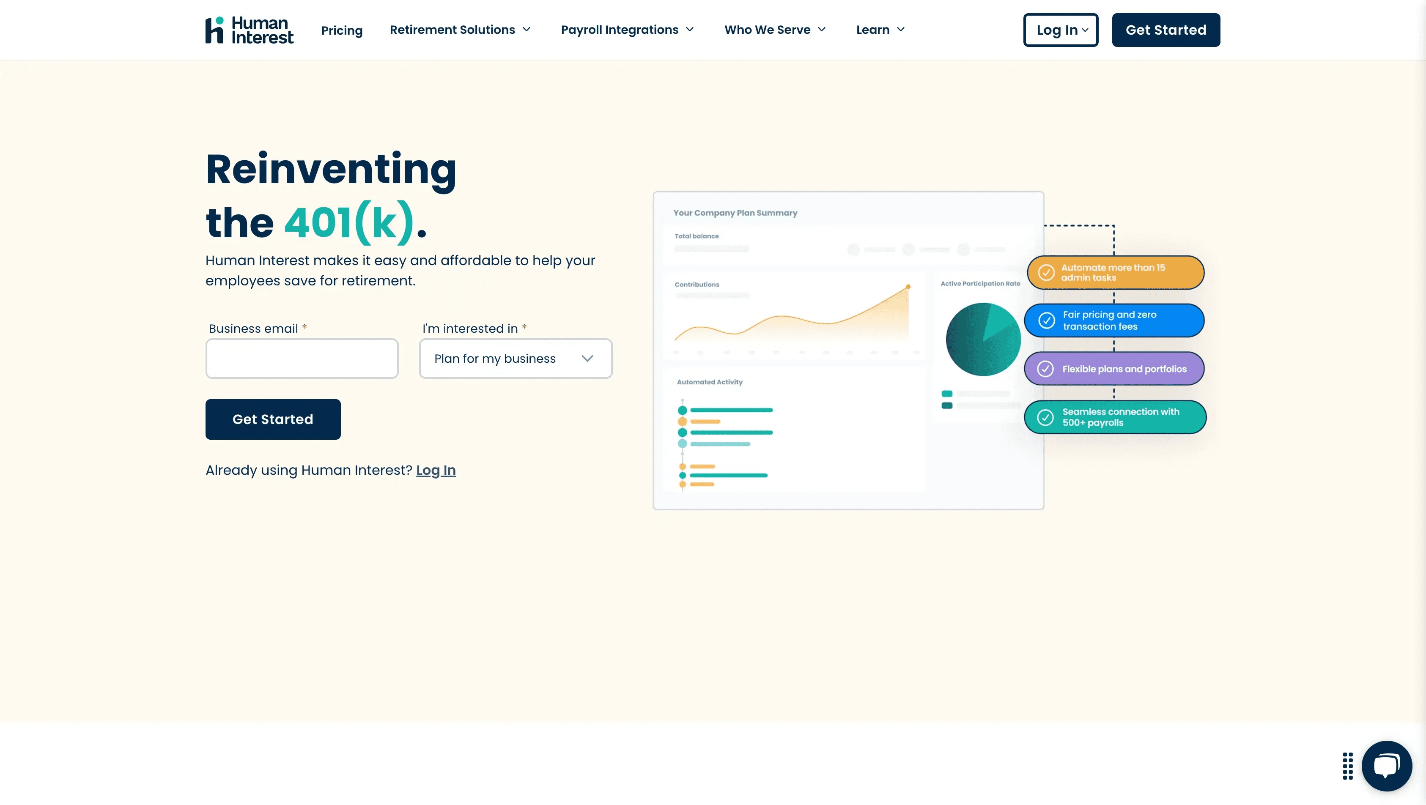Image resolution: width=1426 pixels, height=805 pixels.
Task: Click "Human Interest makes it easy" paragraph
Action: point(400,271)
